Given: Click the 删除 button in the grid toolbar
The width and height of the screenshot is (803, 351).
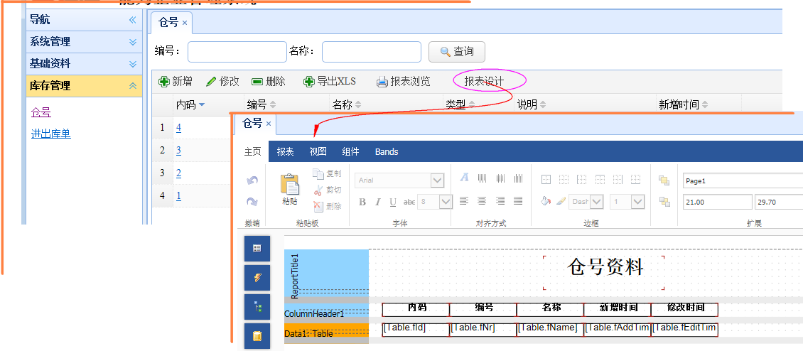Looking at the screenshot, I should coord(269,82).
